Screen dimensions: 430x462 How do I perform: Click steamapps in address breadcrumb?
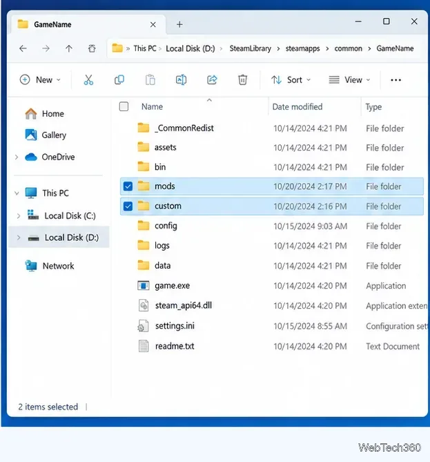(302, 48)
